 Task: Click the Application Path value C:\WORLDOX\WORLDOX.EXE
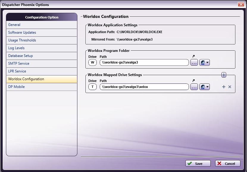pyautogui.click(x=139, y=32)
